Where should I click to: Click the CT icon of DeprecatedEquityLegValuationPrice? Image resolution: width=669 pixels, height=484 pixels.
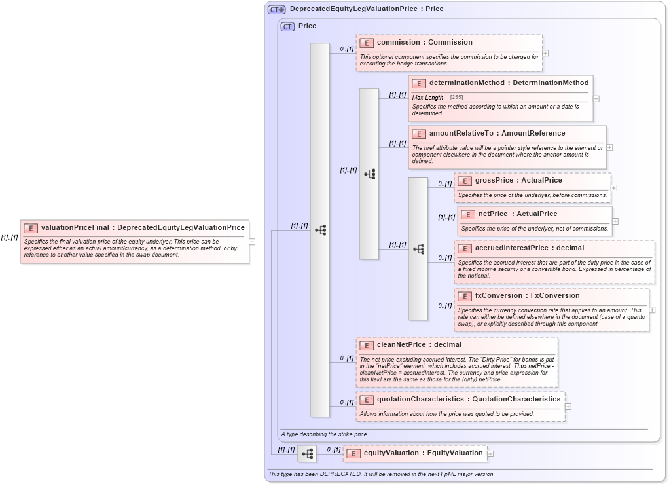[x=276, y=9]
